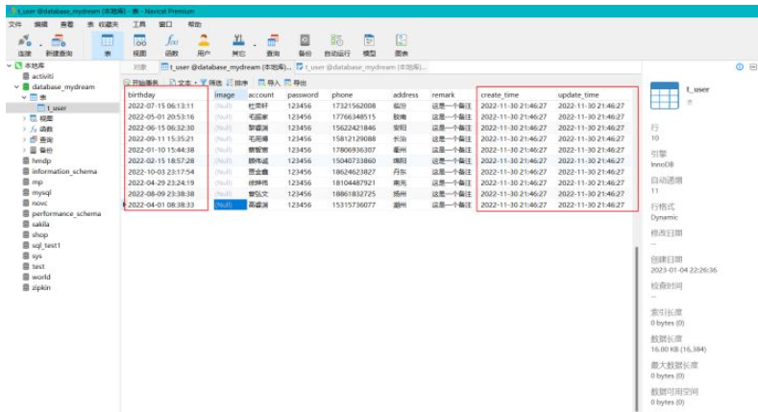The width and height of the screenshot is (758, 412).
Task: Open 新建查询 (New Query) from toolbar
Action: [x=60, y=43]
